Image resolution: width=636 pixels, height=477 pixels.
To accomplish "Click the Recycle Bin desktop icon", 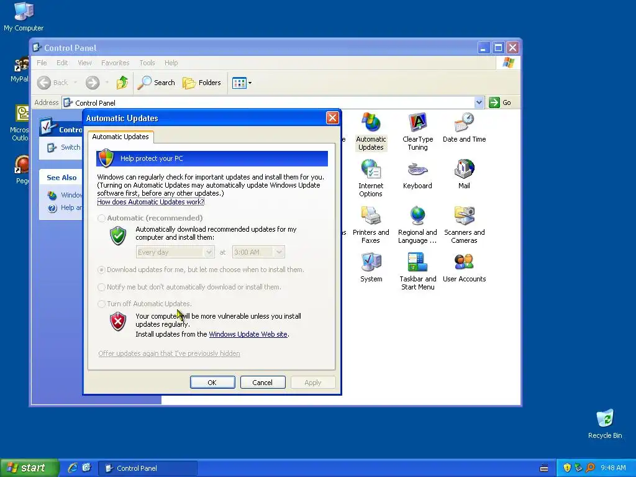I will pos(605,424).
